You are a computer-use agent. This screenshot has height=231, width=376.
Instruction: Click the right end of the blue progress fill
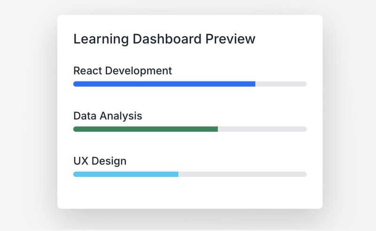tap(253, 84)
